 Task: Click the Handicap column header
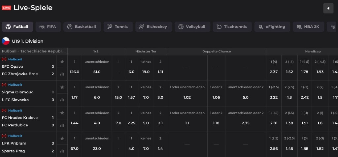tap(313, 51)
